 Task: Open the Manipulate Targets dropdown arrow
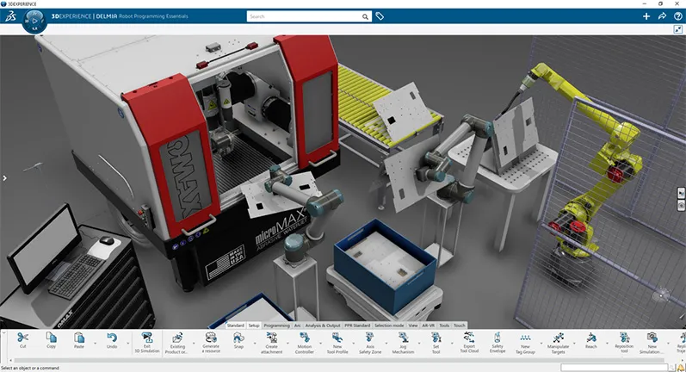pos(574,343)
